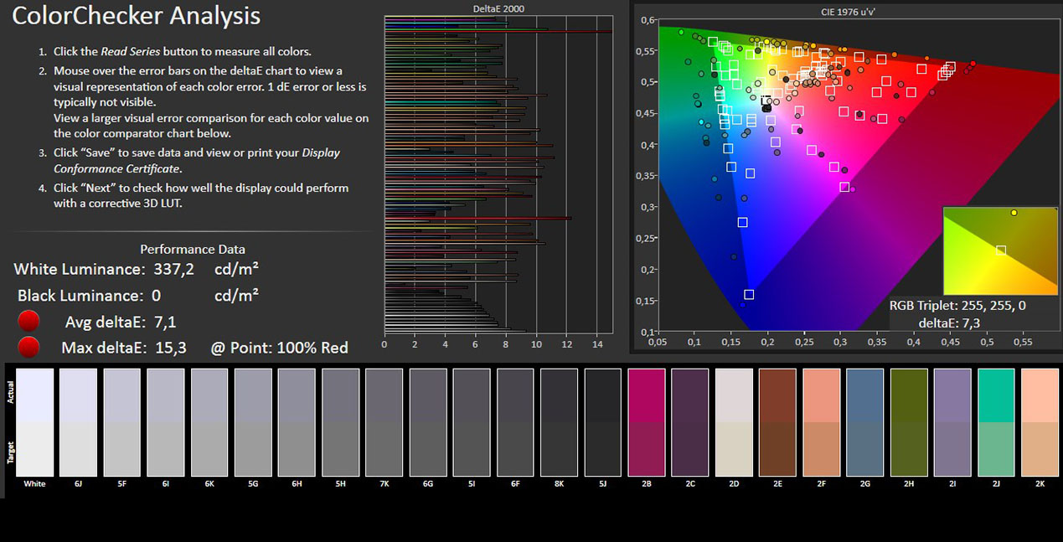Pick the 5J darkest gray swatch

tap(603, 423)
